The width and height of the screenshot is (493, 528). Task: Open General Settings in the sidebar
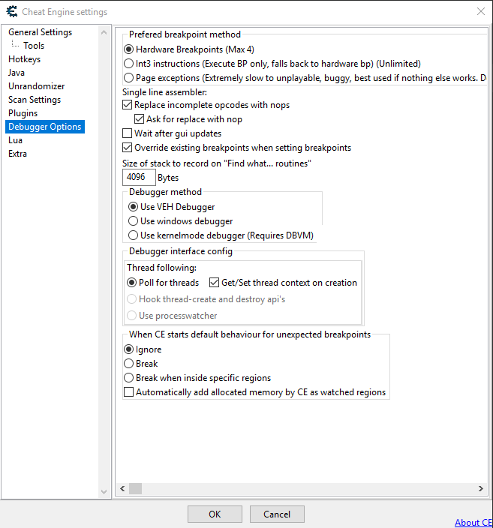40,32
